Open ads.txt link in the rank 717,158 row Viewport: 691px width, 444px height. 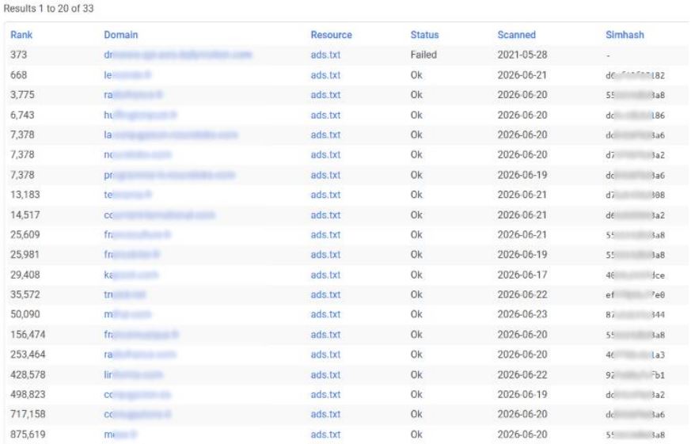point(325,415)
